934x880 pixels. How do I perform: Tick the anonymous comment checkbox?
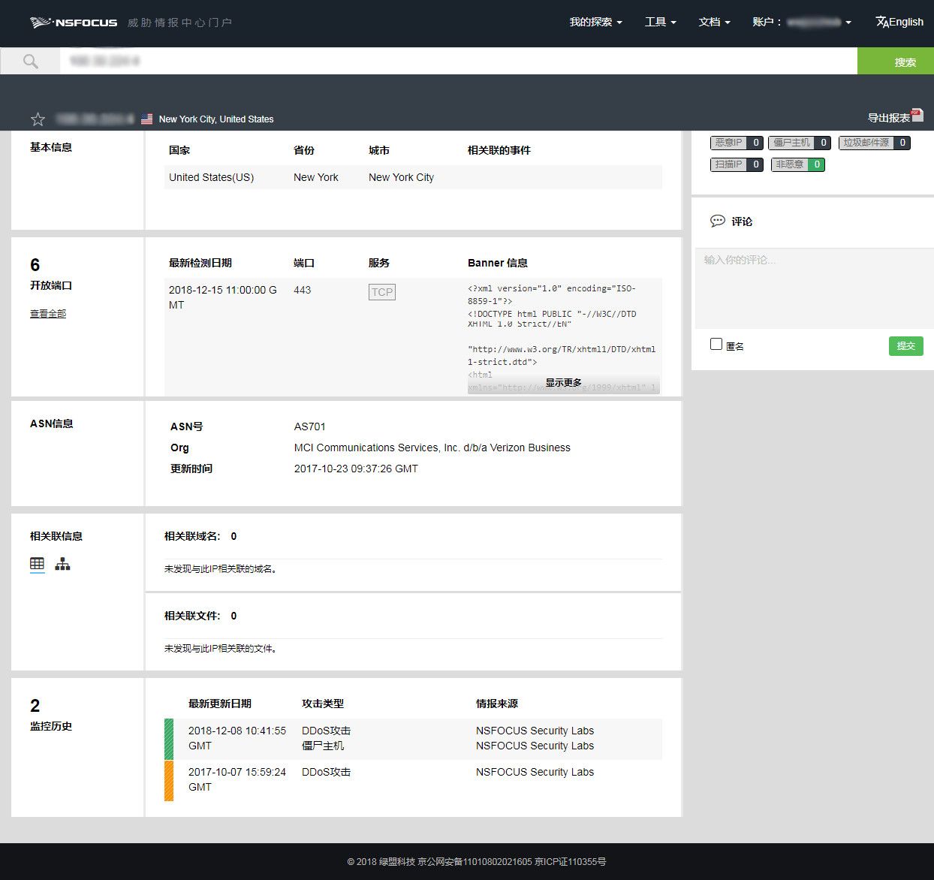(716, 344)
